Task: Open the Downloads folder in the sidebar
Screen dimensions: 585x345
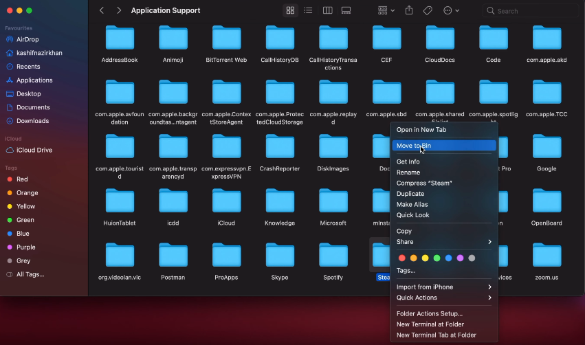Action: [32, 121]
